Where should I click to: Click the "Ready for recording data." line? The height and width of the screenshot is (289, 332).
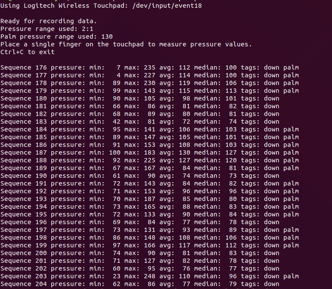coord(49,21)
